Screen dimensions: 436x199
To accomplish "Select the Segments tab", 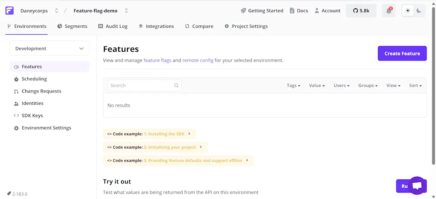I will click(x=72, y=27).
